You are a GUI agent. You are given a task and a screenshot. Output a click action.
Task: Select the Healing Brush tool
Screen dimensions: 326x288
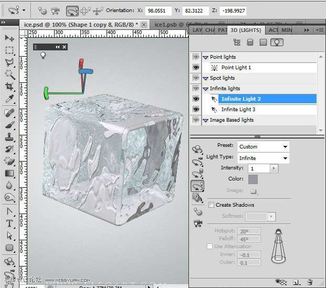click(9, 113)
